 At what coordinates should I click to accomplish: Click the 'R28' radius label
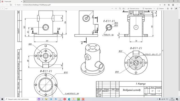[30, 44]
